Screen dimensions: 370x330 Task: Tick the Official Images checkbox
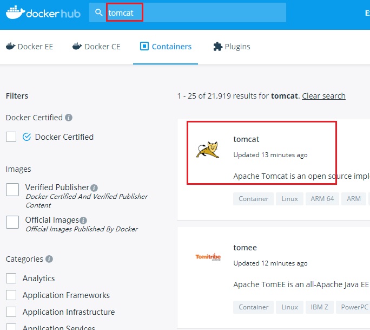tap(12, 222)
